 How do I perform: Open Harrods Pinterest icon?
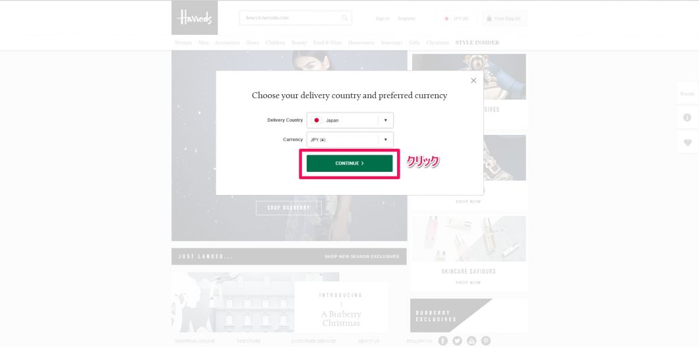click(485, 341)
